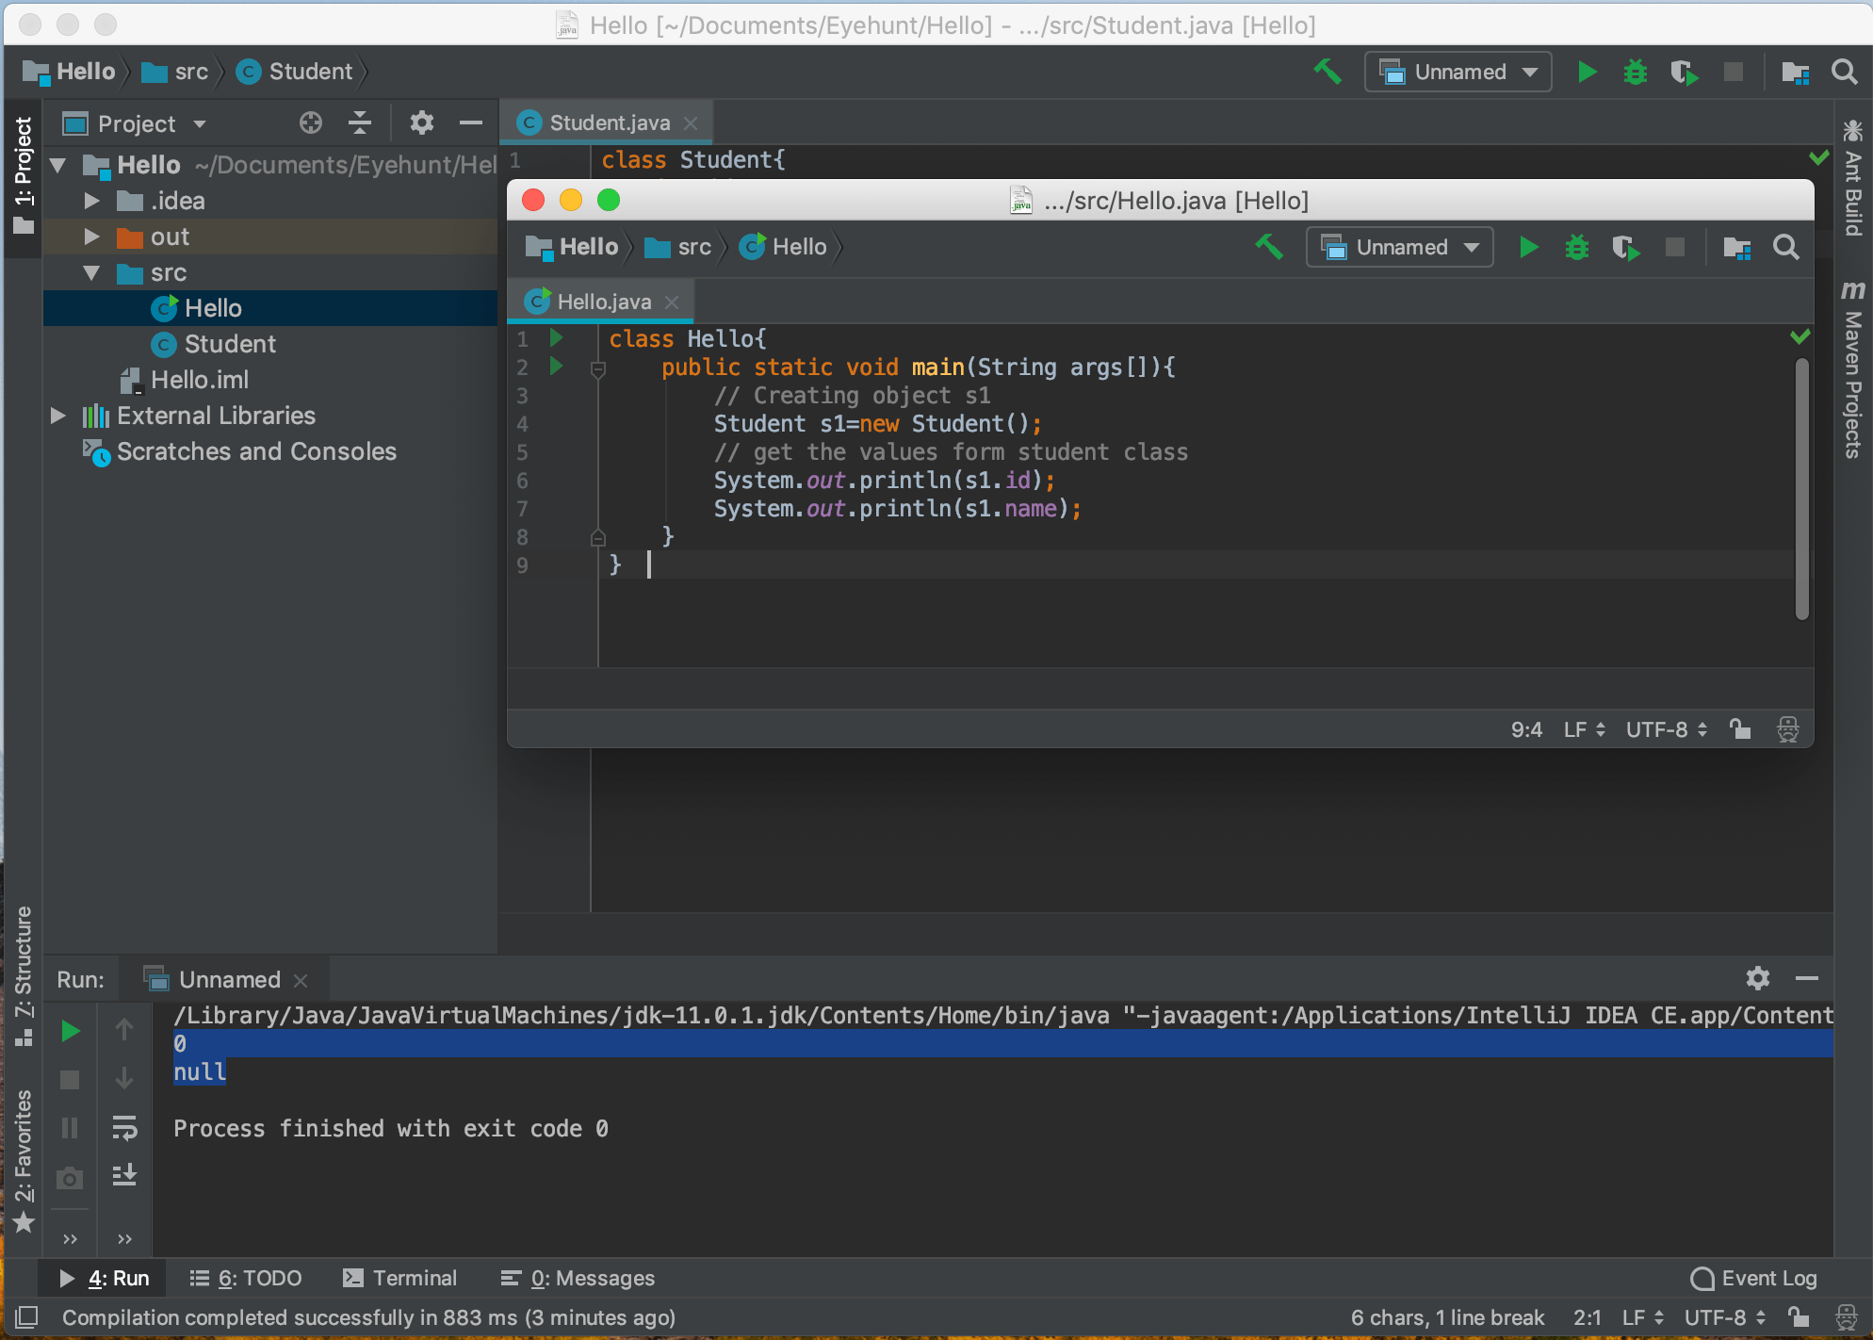Take a thread dump with the camera icon
The width and height of the screenshot is (1873, 1340).
pos(70,1178)
